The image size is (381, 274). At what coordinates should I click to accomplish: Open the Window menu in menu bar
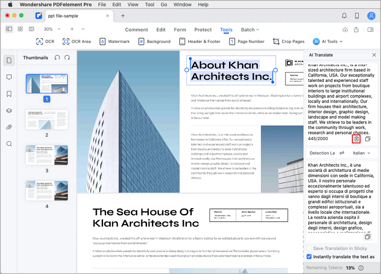click(x=182, y=4)
